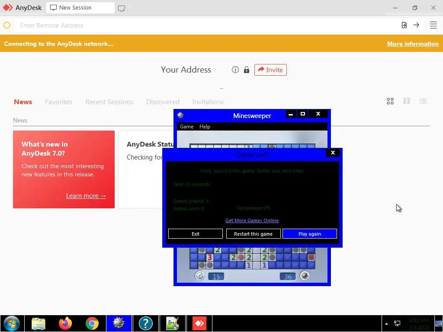
Task: Click the system clock in taskbar
Action: 419,323
